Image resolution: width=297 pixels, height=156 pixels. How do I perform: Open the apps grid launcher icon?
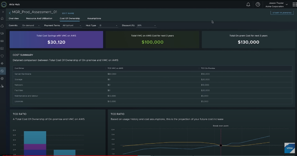click(x=295, y=4)
